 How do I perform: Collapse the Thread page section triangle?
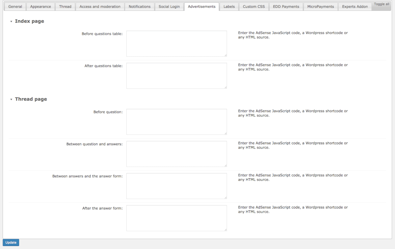pyautogui.click(x=11, y=99)
